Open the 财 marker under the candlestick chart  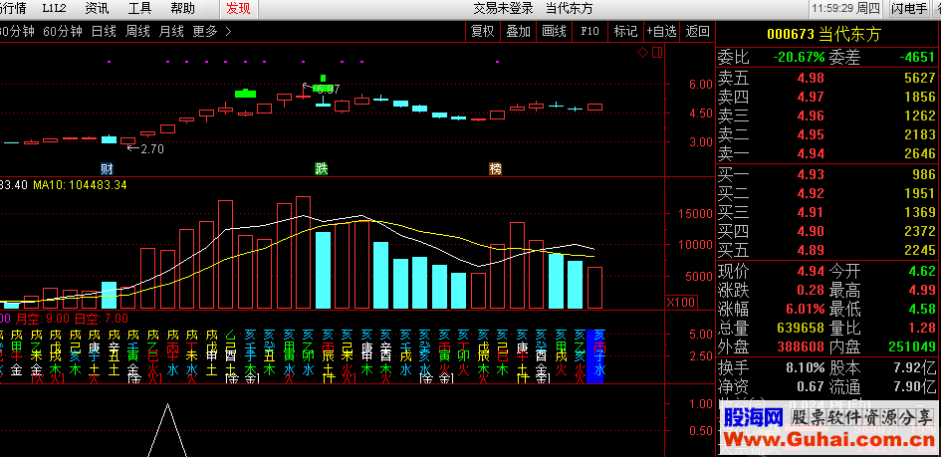coord(108,168)
